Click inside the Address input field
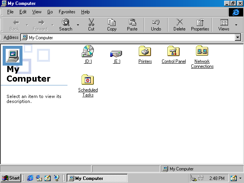The width and height of the screenshot is (244, 183). point(131,37)
